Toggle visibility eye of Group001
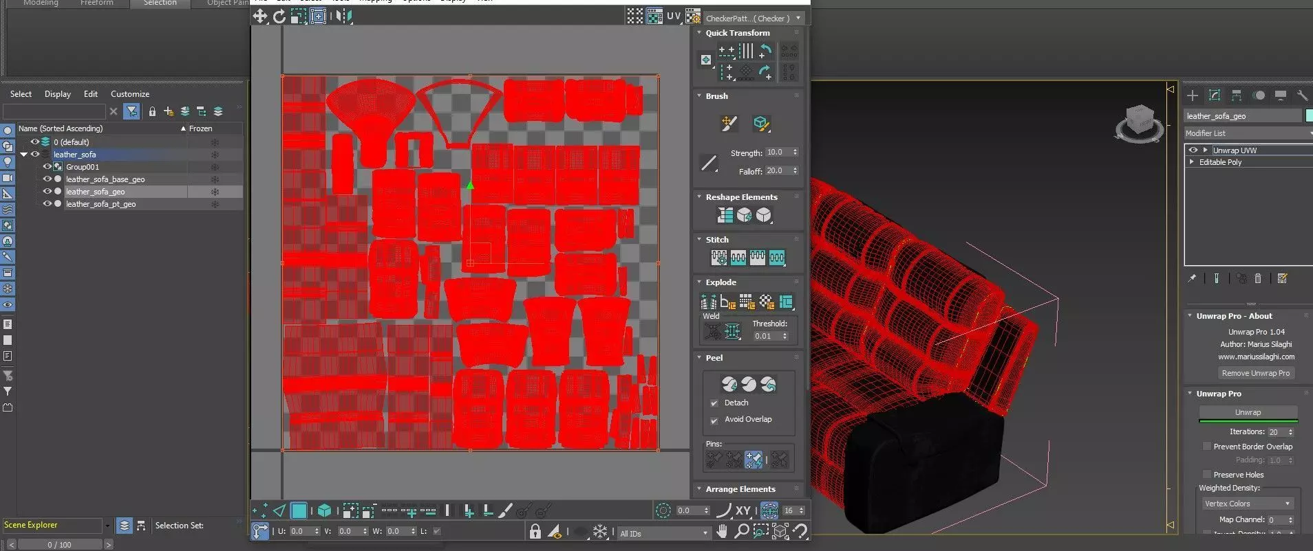This screenshot has width=1313, height=551. [47, 167]
